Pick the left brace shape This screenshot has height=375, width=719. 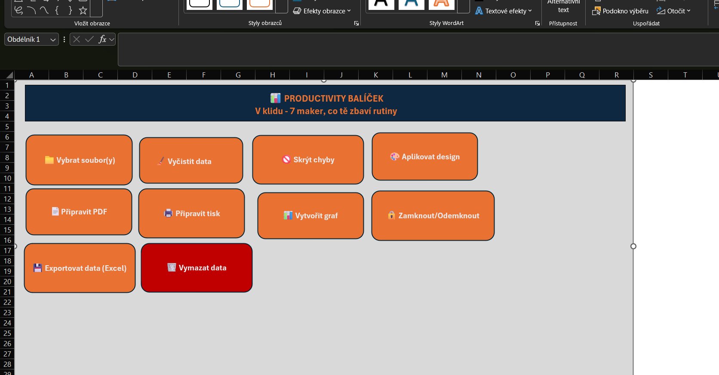tap(57, 10)
